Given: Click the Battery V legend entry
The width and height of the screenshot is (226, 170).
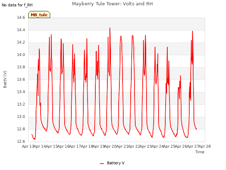Looking at the screenshot, I should pyautogui.click(x=112, y=163).
